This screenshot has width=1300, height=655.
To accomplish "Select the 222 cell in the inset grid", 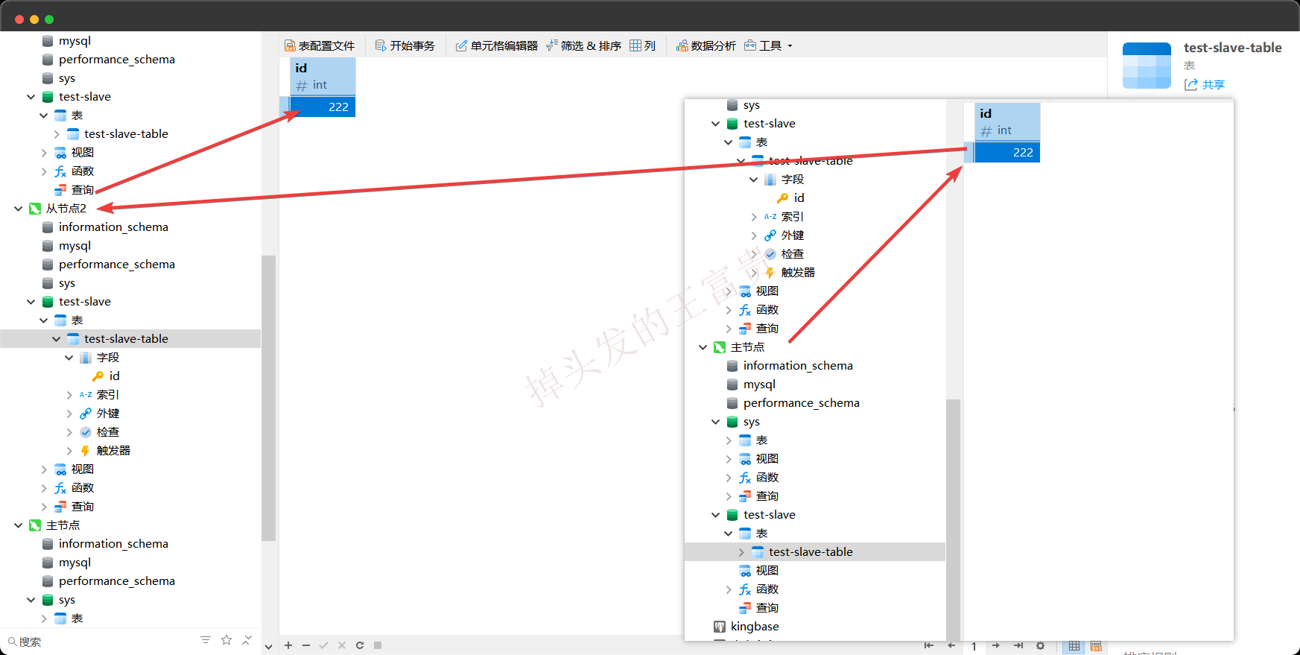I will coord(1007,152).
